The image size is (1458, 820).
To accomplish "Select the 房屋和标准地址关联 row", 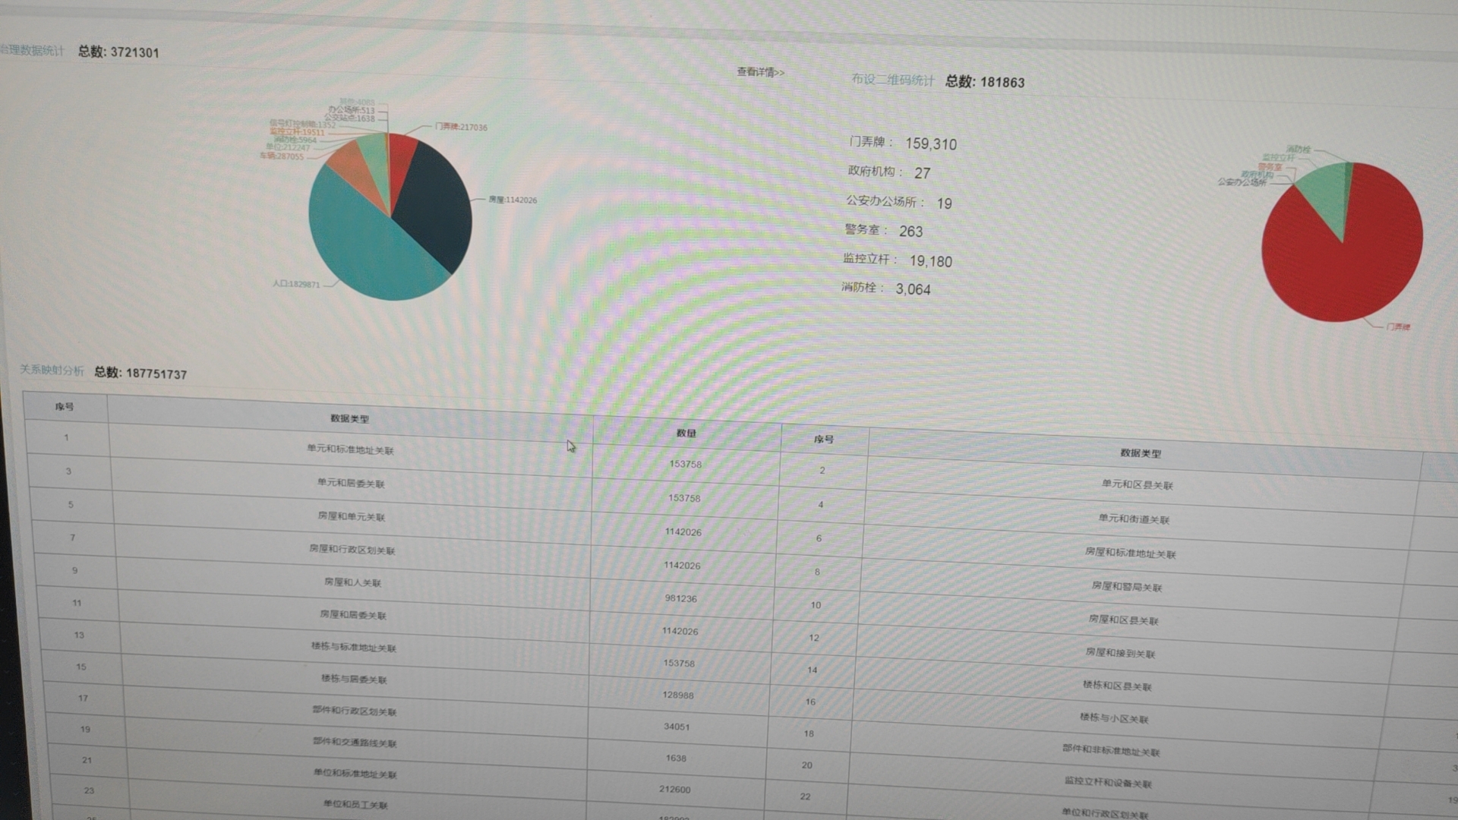I will click(1130, 553).
